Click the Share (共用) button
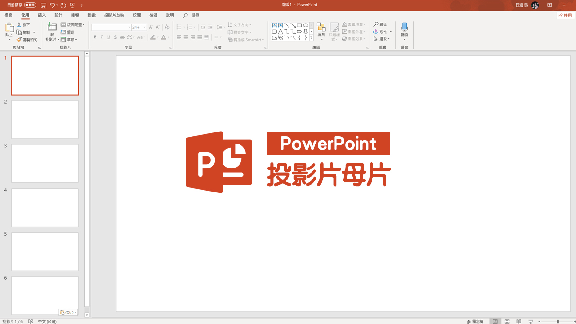Image resolution: width=576 pixels, height=324 pixels. tap(565, 15)
